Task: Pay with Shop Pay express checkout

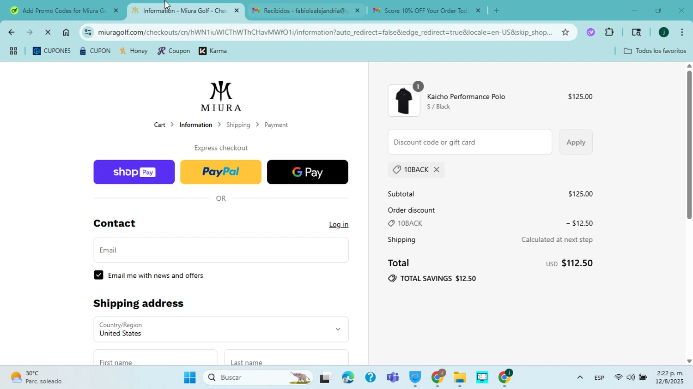Action: pyautogui.click(x=134, y=172)
